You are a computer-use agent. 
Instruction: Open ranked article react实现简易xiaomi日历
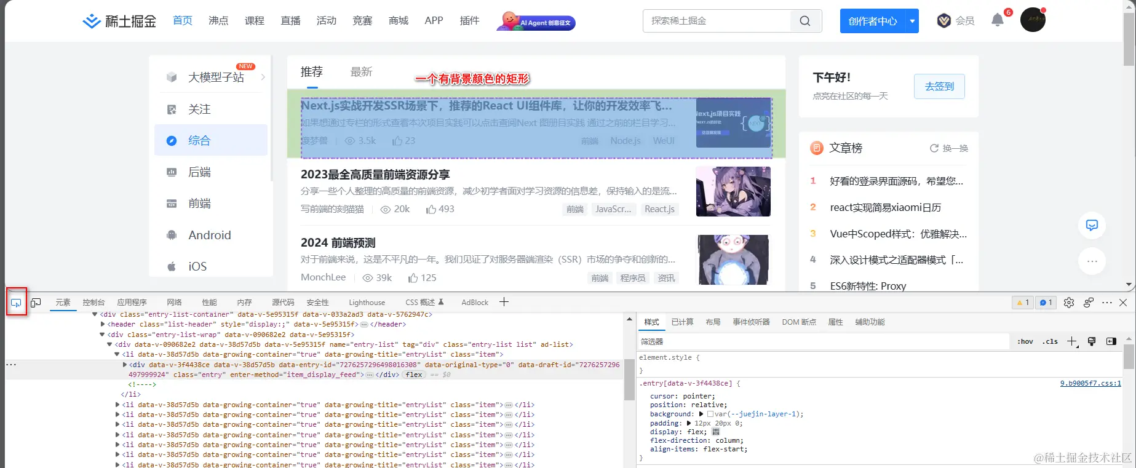886,207
